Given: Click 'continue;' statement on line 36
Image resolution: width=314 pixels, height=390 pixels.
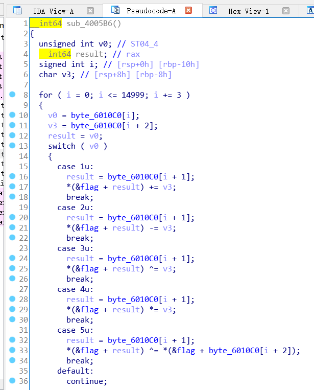Looking at the screenshot, I should [87, 381].
